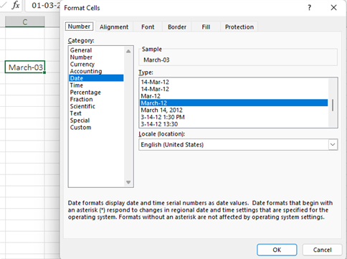Switch to the Font tab
Viewport: 347px width, 259px height.
[x=148, y=27]
